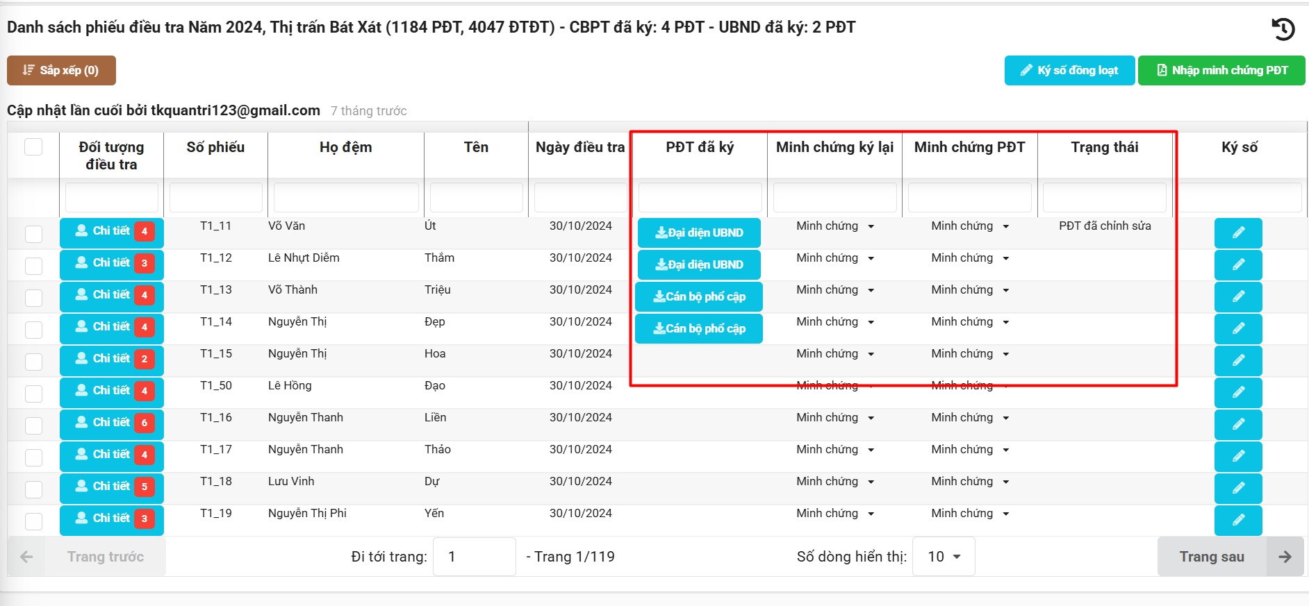The image size is (1309, 606).
Task: Go to next page arrow
Action: 1285,557
